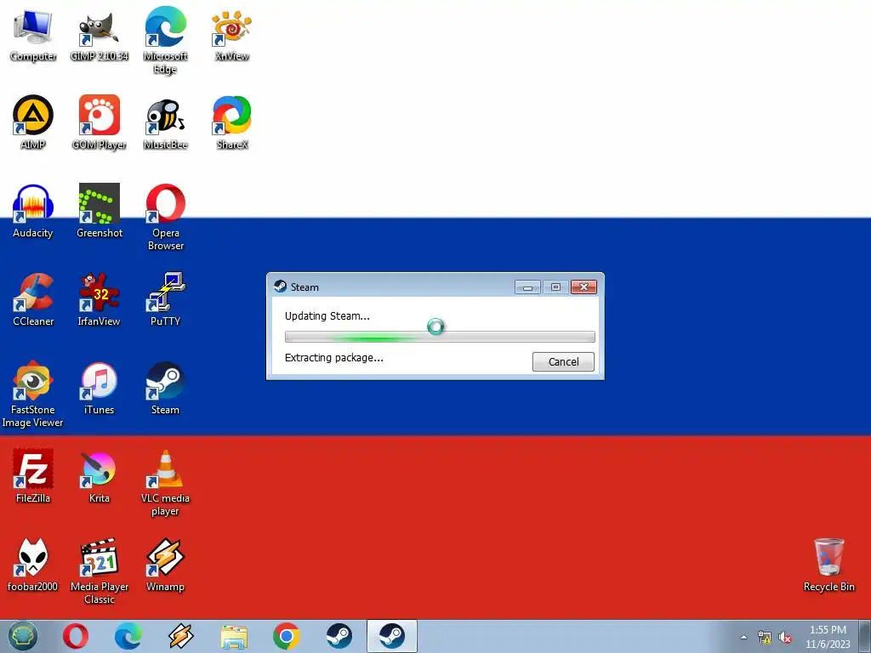The height and width of the screenshot is (653, 871).
Task: Click the muted volume tray icon
Action: [785, 637]
